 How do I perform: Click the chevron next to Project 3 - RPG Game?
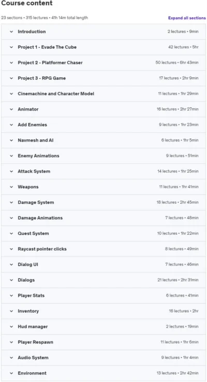(x=11, y=78)
